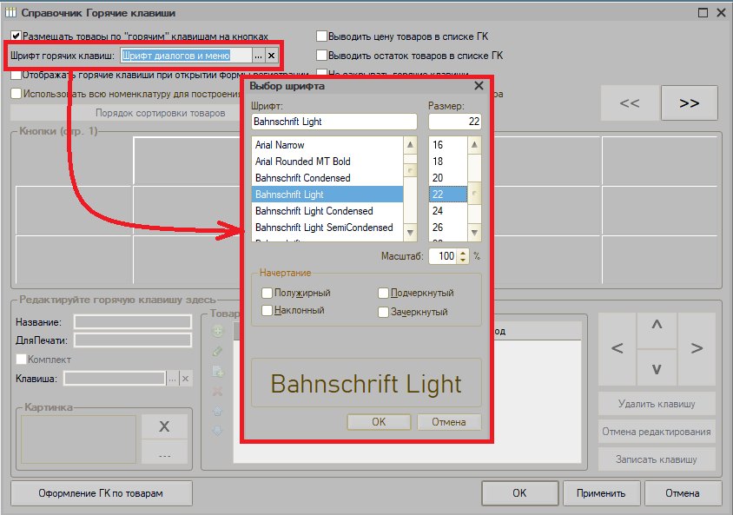Go to next page with the >> button

point(689,102)
